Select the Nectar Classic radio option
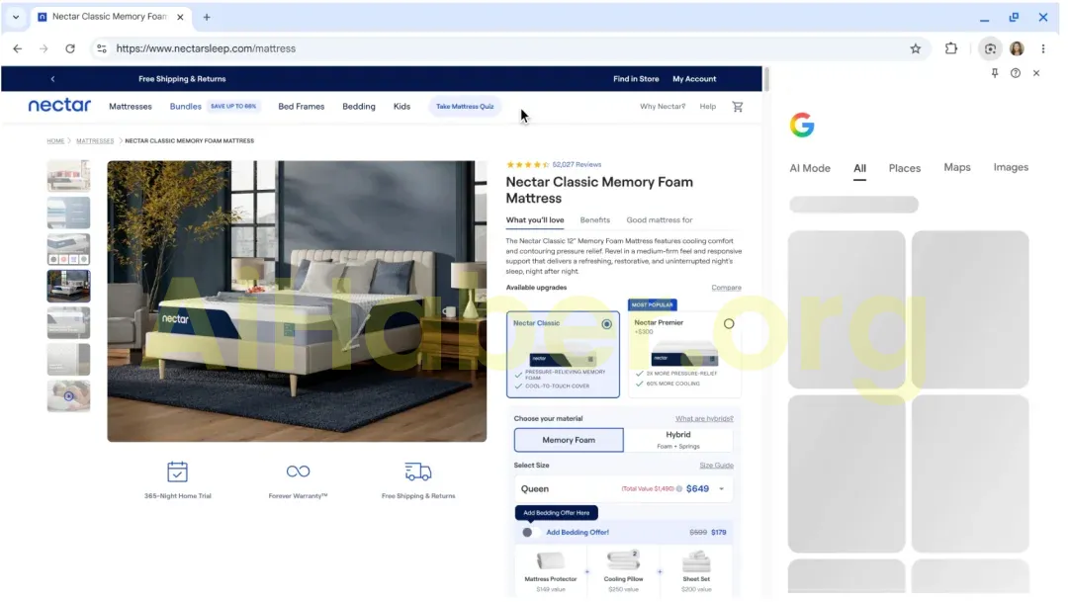This screenshot has width=1068, height=602. click(606, 324)
